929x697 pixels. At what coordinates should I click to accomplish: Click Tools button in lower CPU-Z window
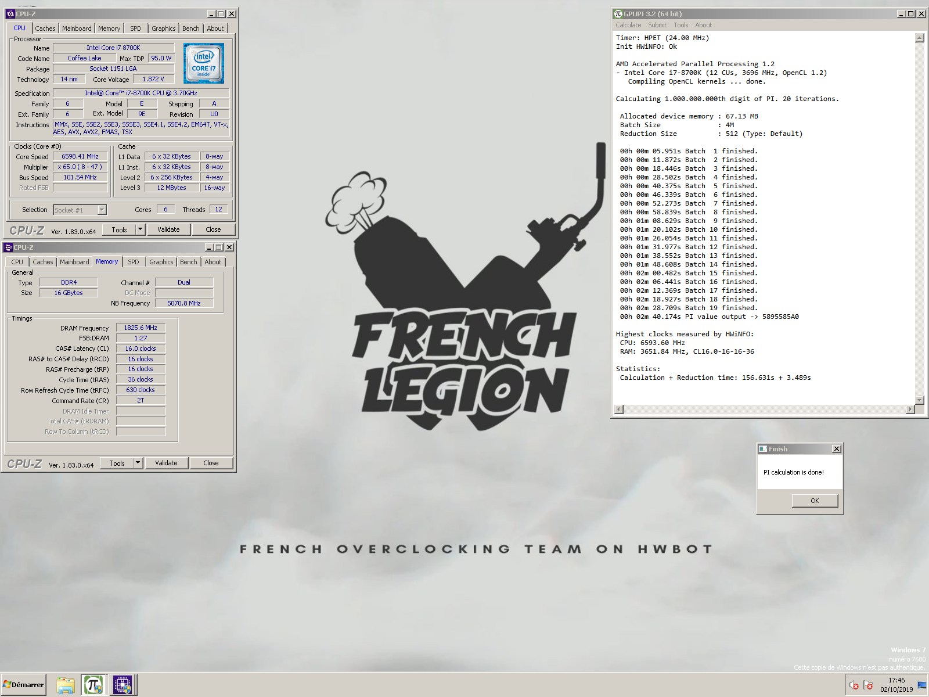(117, 463)
